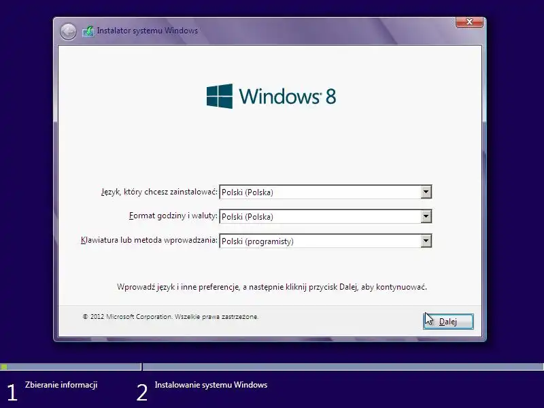Image resolution: width=544 pixels, height=408 pixels.
Task: Open the keyboard input method dropdown arrow
Action: [426, 241]
